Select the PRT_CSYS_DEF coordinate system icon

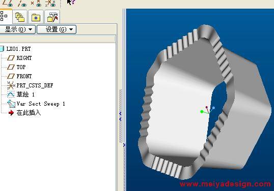pyautogui.click(x=11, y=85)
